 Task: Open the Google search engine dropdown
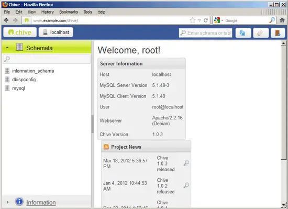[x=218, y=20]
